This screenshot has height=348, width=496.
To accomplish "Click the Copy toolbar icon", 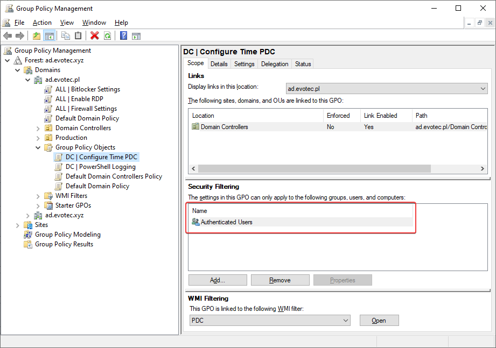I will point(65,36).
